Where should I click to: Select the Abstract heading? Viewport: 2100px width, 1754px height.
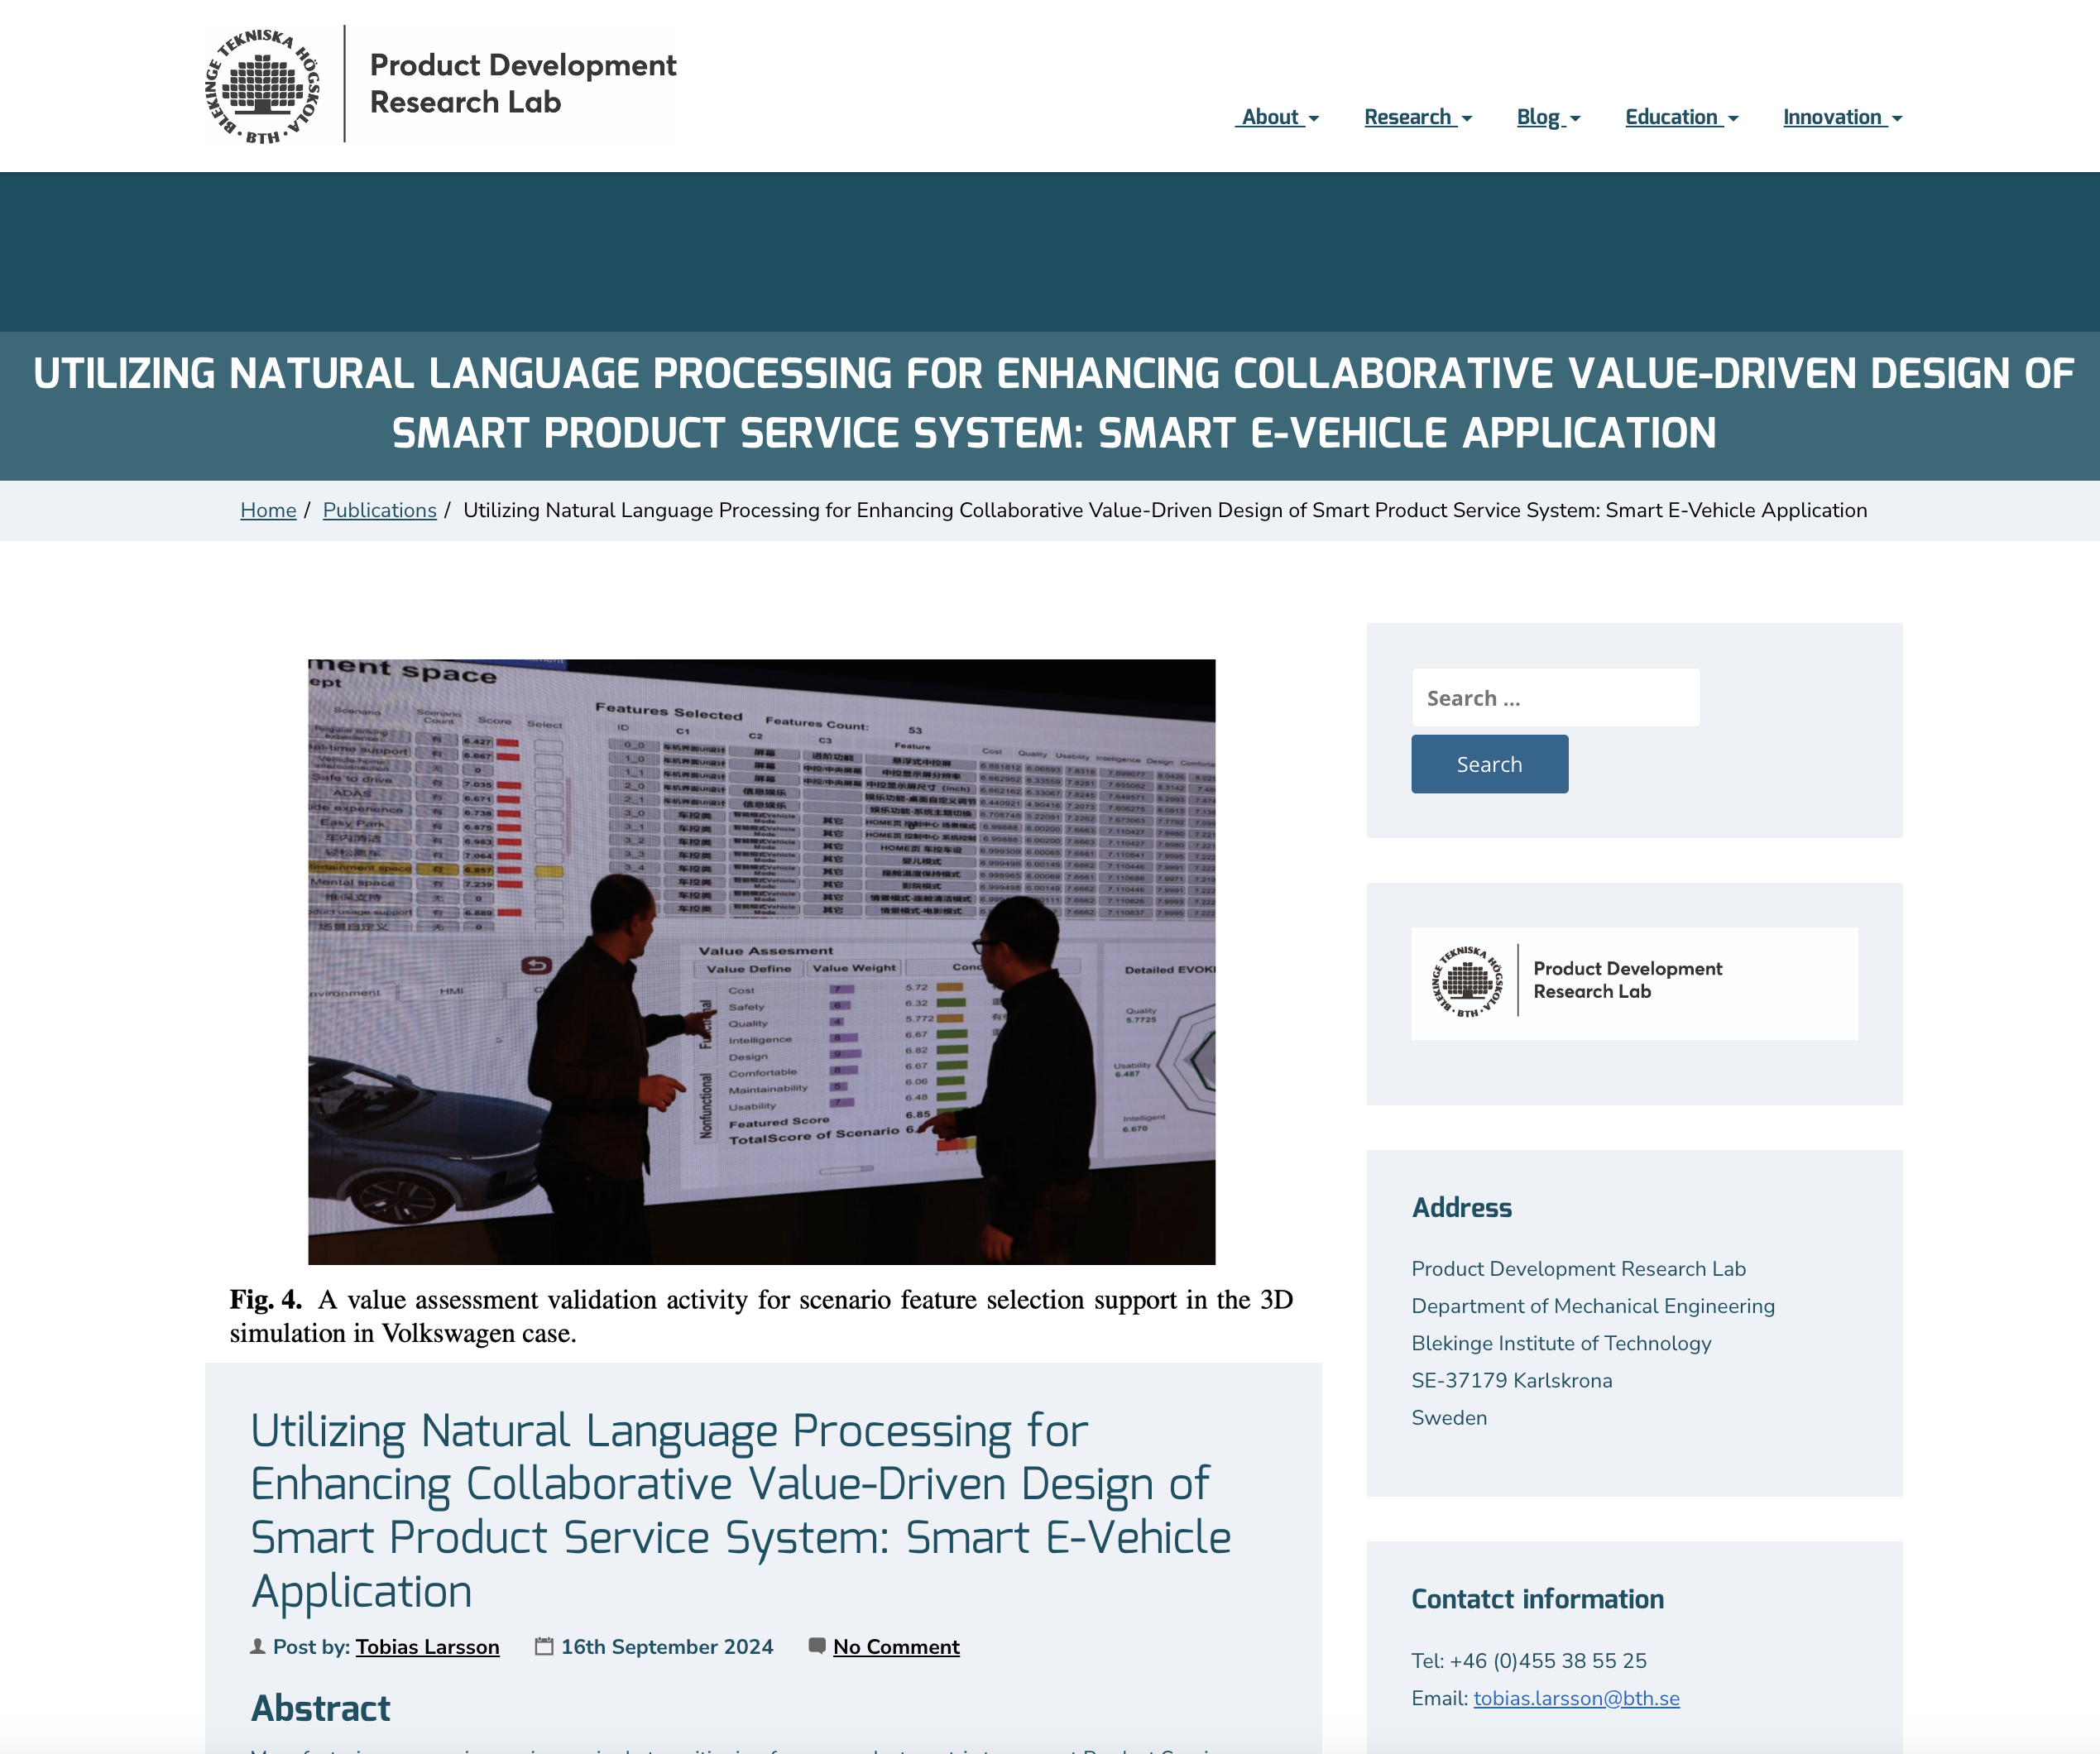click(x=320, y=1708)
